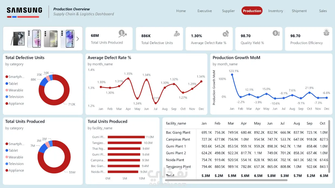Open the Shipment page
The image size is (335, 188).
[x=299, y=11]
